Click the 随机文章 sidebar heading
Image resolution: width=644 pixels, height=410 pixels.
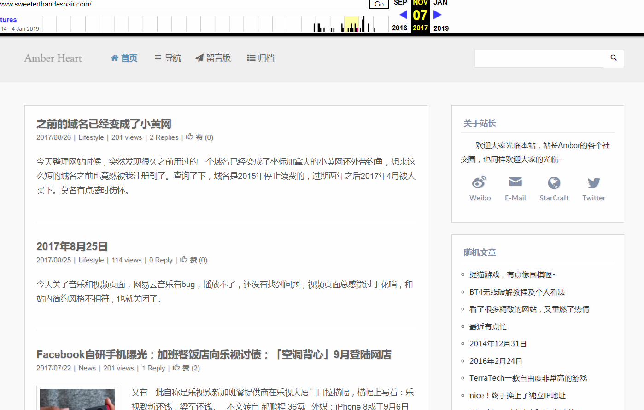click(480, 252)
